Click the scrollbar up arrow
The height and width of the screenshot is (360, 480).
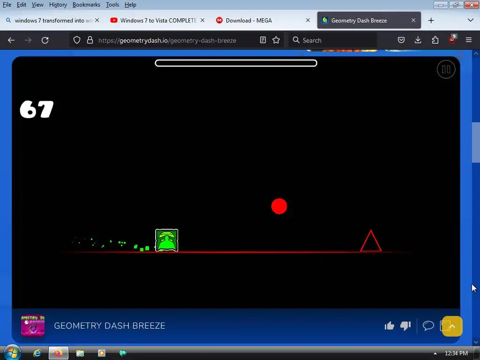click(x=476, y=53)
